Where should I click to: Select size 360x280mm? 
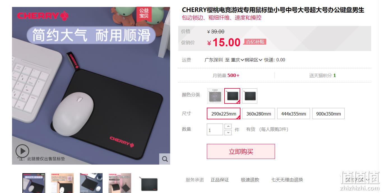coord(259,114)
